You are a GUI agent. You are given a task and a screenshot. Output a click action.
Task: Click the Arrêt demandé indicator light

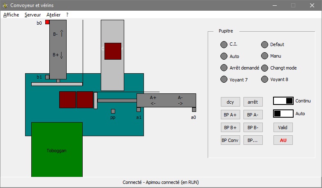pyautogui.click(x=224, y=68)
